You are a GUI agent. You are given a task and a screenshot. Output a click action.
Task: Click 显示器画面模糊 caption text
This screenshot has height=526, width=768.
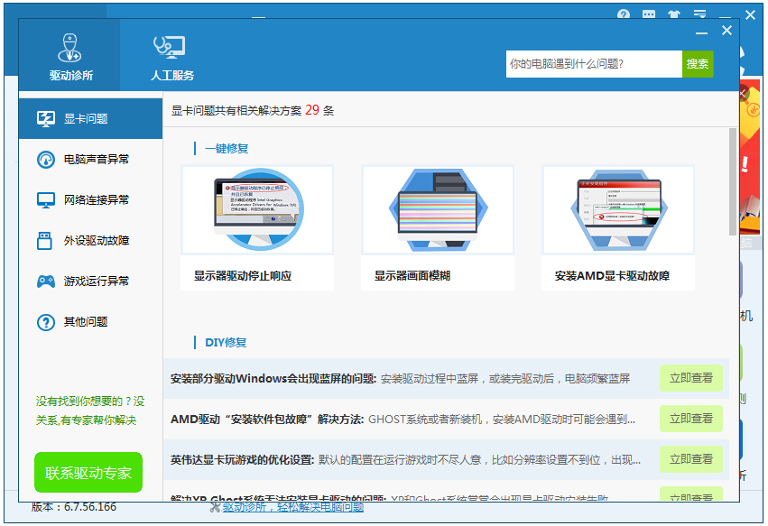point(412,276)
